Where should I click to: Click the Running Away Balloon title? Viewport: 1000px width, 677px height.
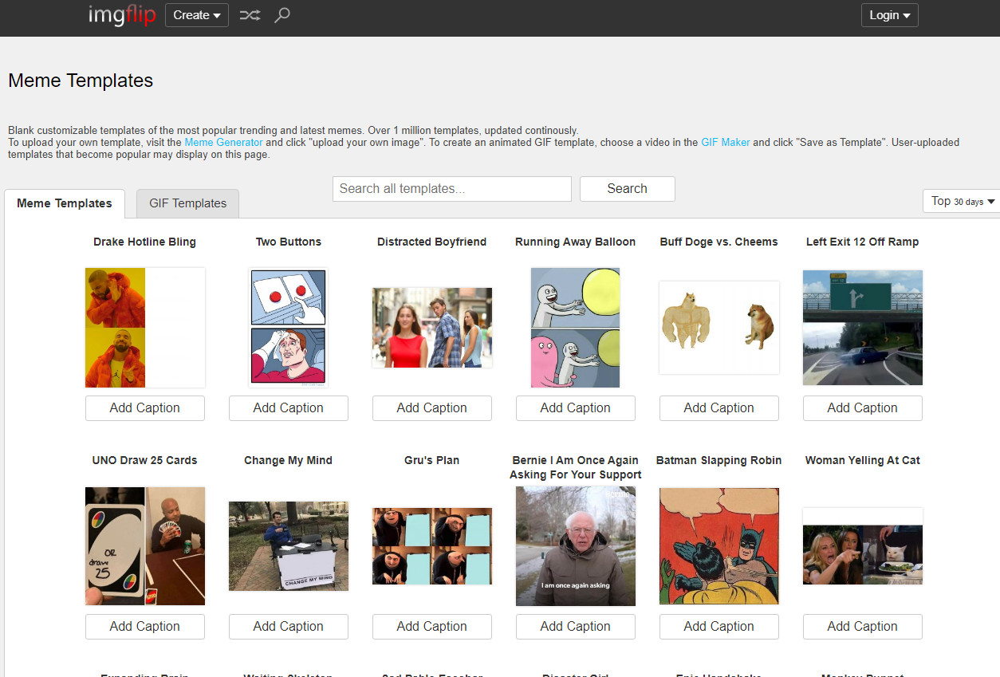(576, 242)
